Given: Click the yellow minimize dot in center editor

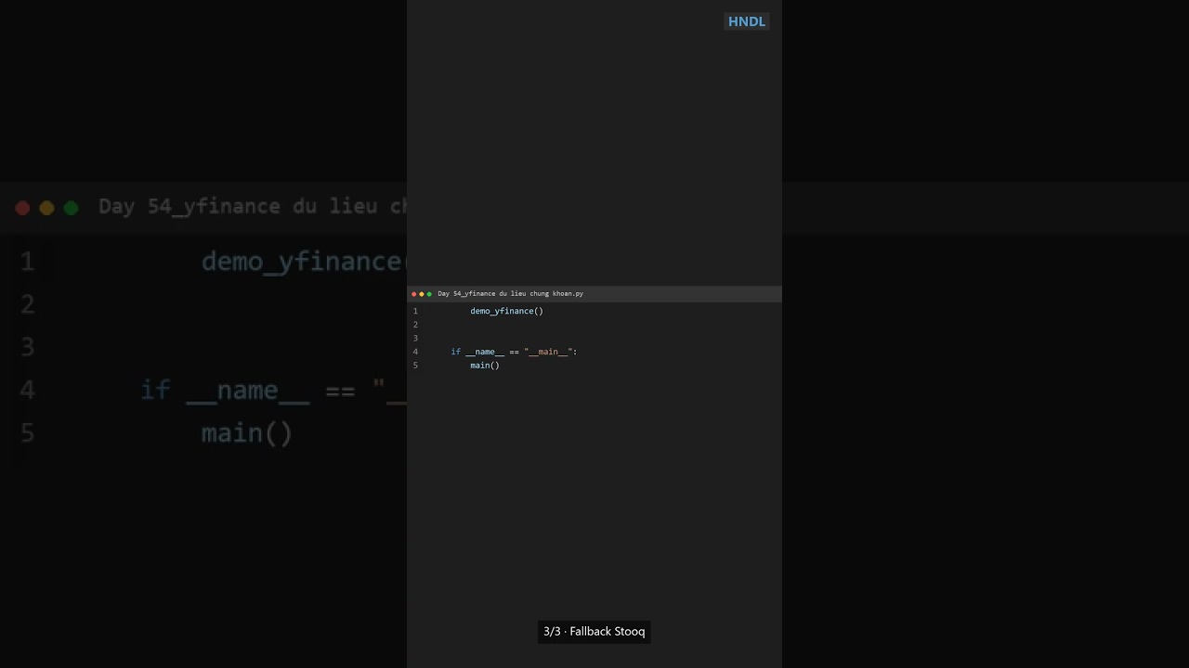Looking at the screenshot, I should 422,294.
